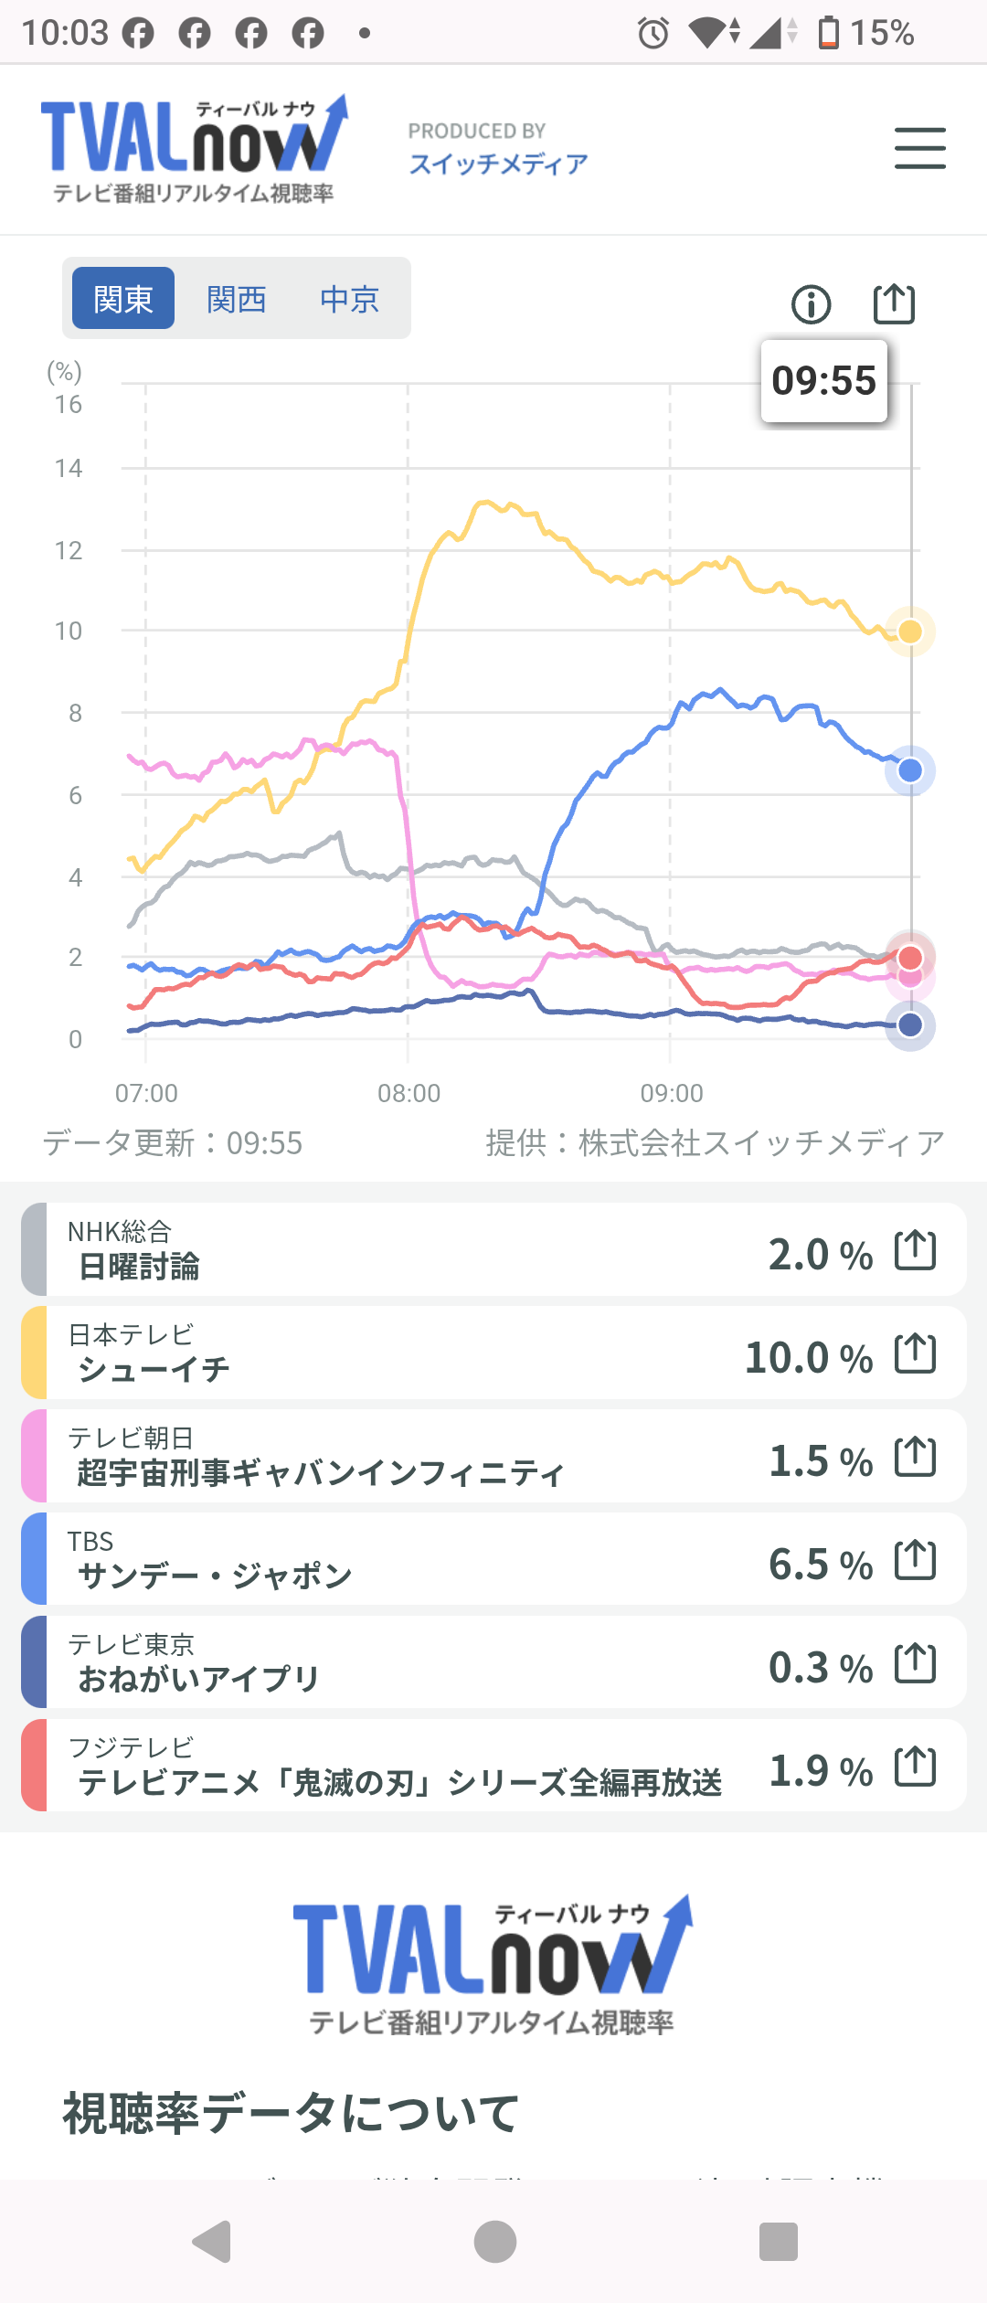Viewport: 987px width, 2303px height.
Task: Open the hamburger menu
Action: tap(919, 148)
